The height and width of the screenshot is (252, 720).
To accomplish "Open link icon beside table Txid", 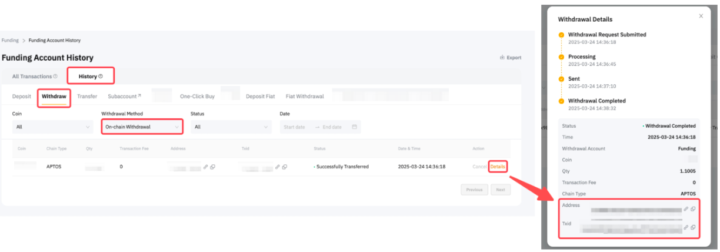I will 277,167.
